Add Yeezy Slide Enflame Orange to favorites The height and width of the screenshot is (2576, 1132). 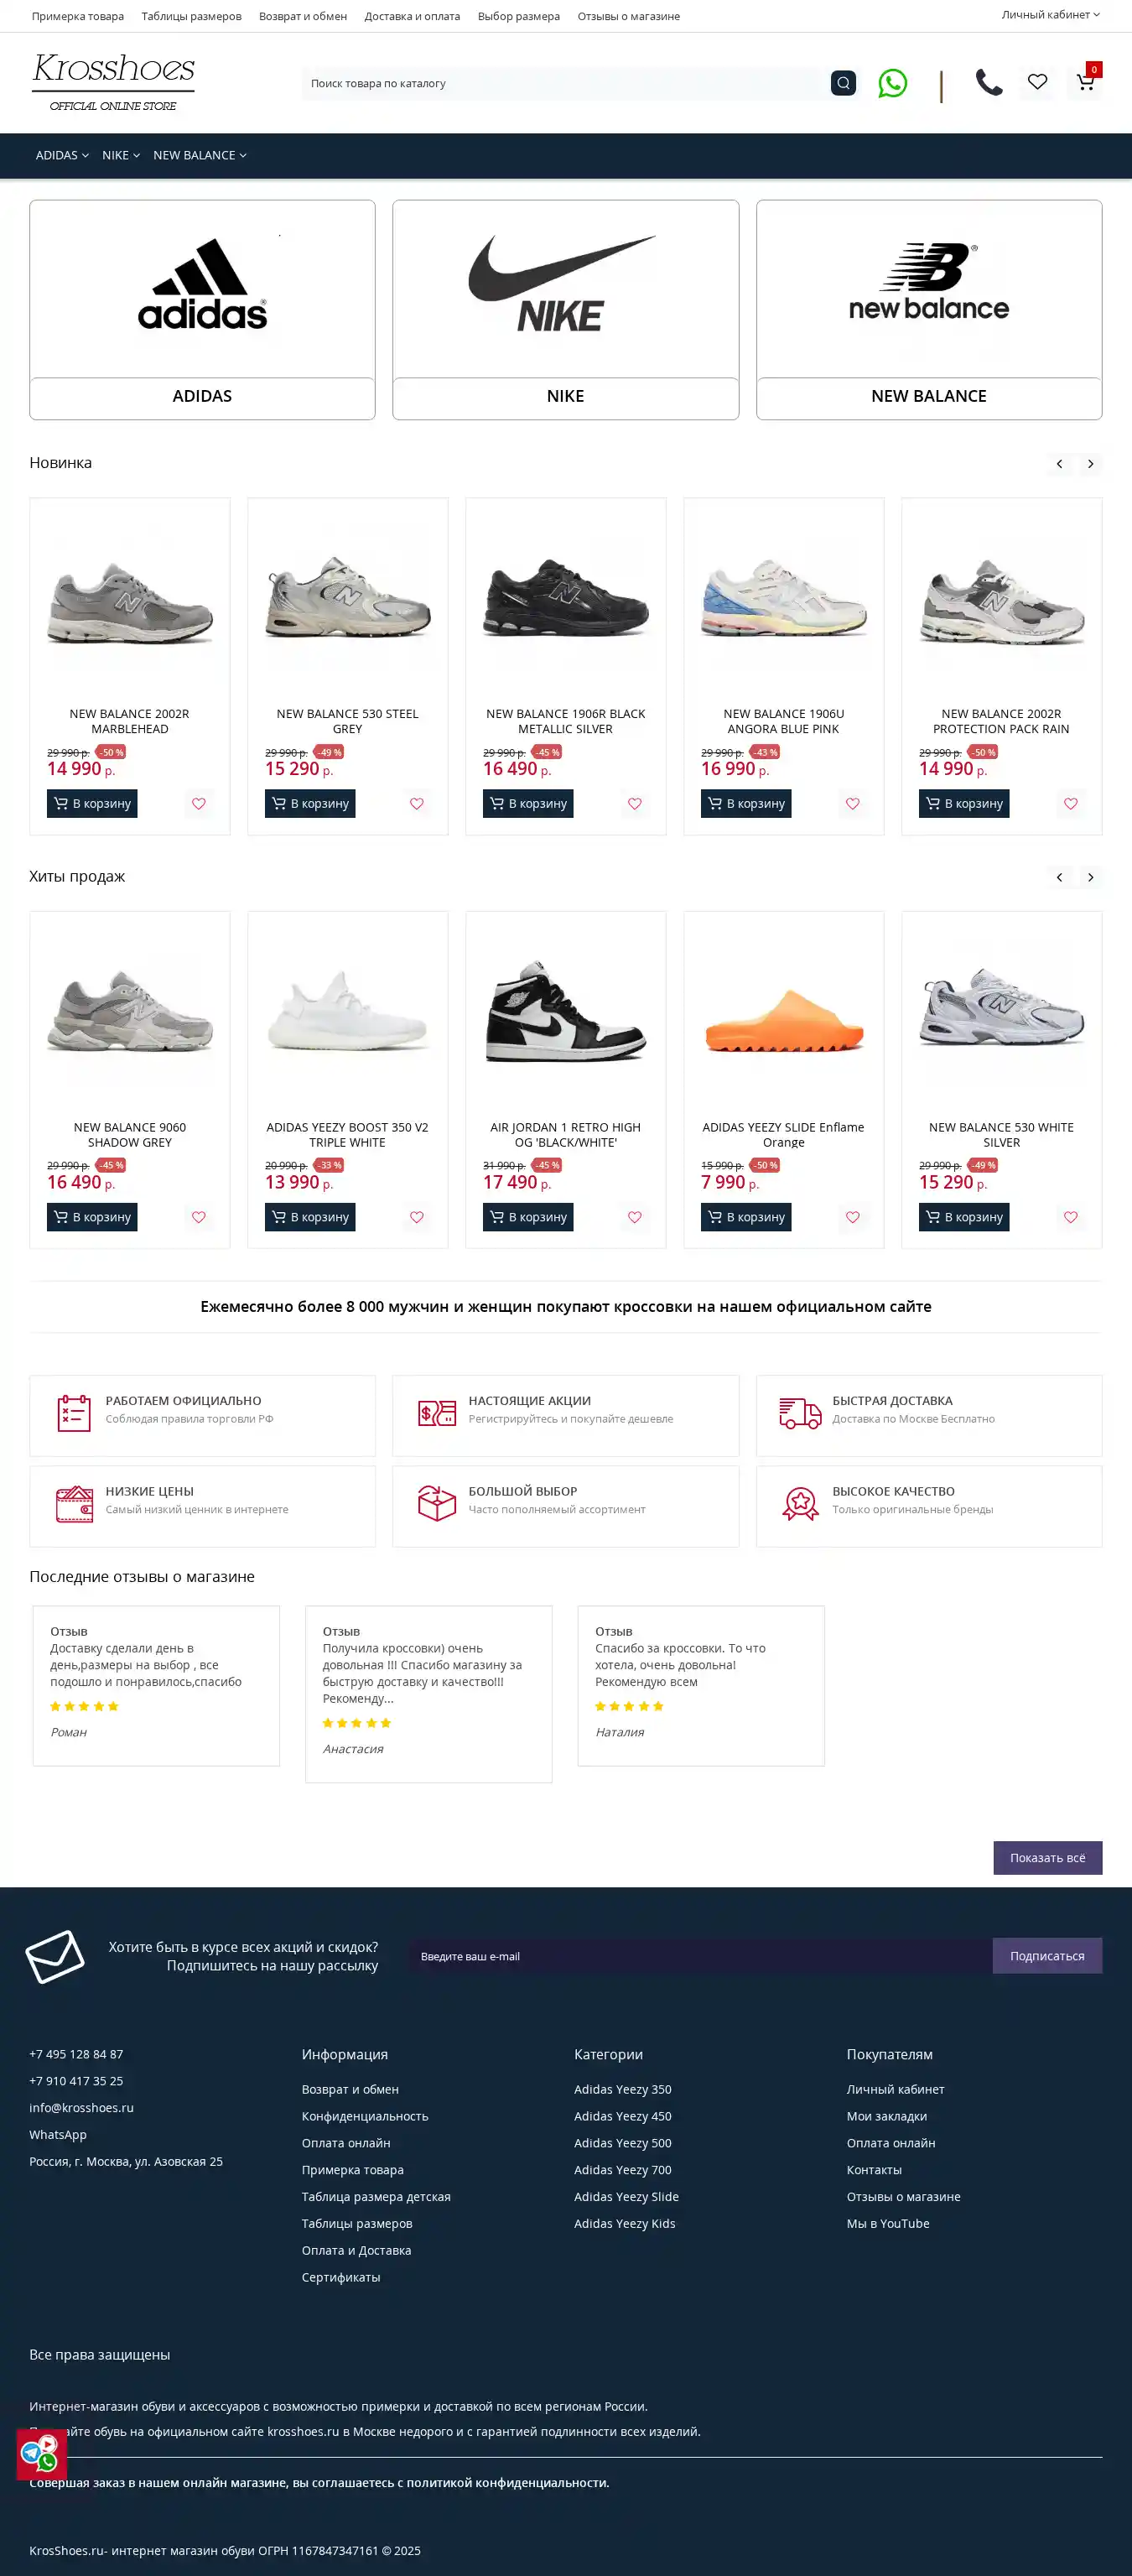pos(853,1217)
